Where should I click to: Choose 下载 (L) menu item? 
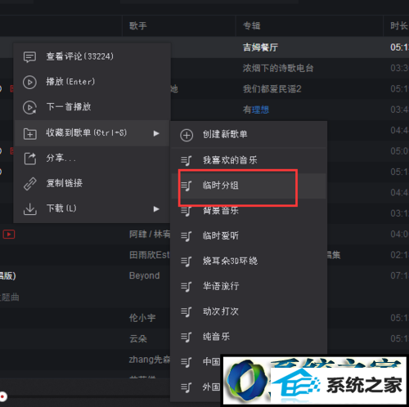coord(92,208)
